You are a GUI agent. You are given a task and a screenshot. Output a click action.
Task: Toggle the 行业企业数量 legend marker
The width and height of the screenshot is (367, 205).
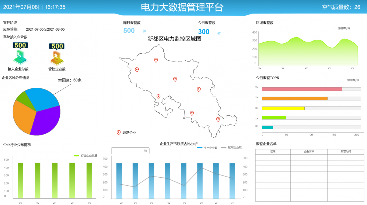pos(76,156)
